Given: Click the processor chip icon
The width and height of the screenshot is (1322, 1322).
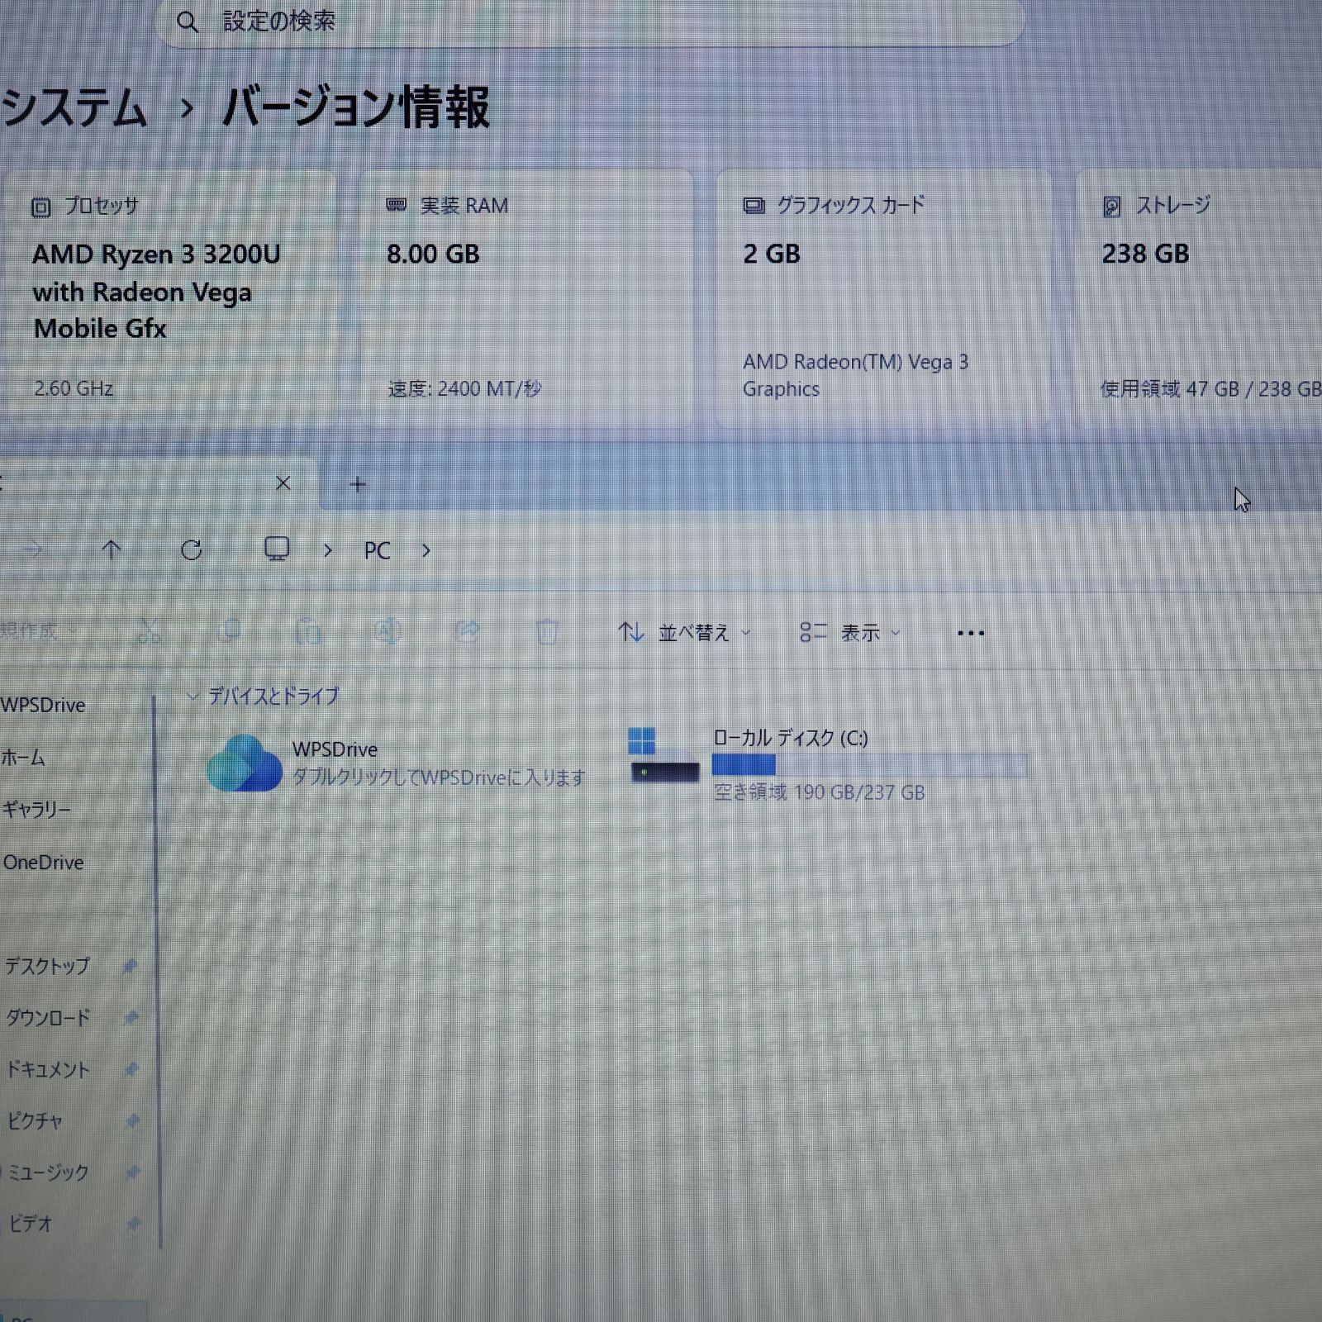Looking at the screenshot, I should tap(41, 207).
